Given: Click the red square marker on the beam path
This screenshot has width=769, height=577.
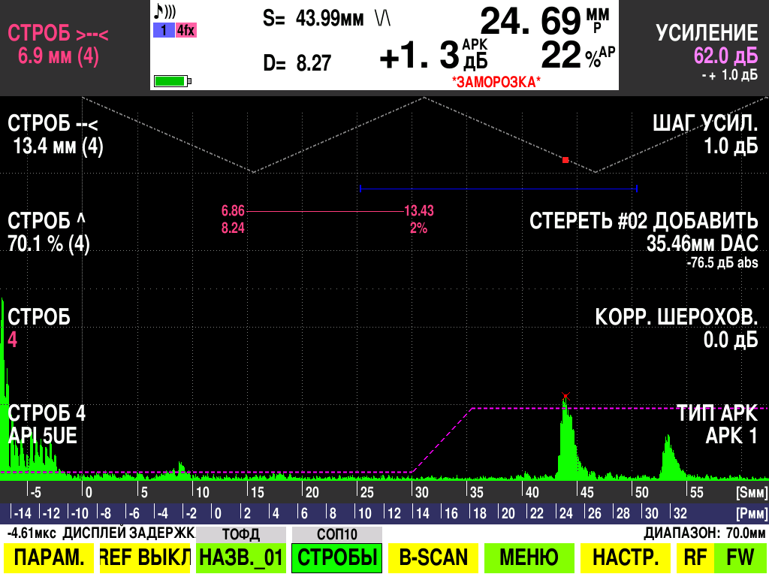Looking at the screenshot, I should point(565,160).
